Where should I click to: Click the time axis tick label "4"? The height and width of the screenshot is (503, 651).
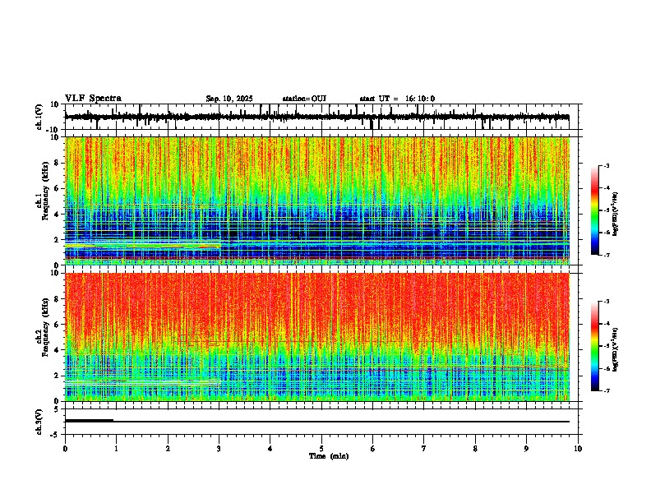270,449
